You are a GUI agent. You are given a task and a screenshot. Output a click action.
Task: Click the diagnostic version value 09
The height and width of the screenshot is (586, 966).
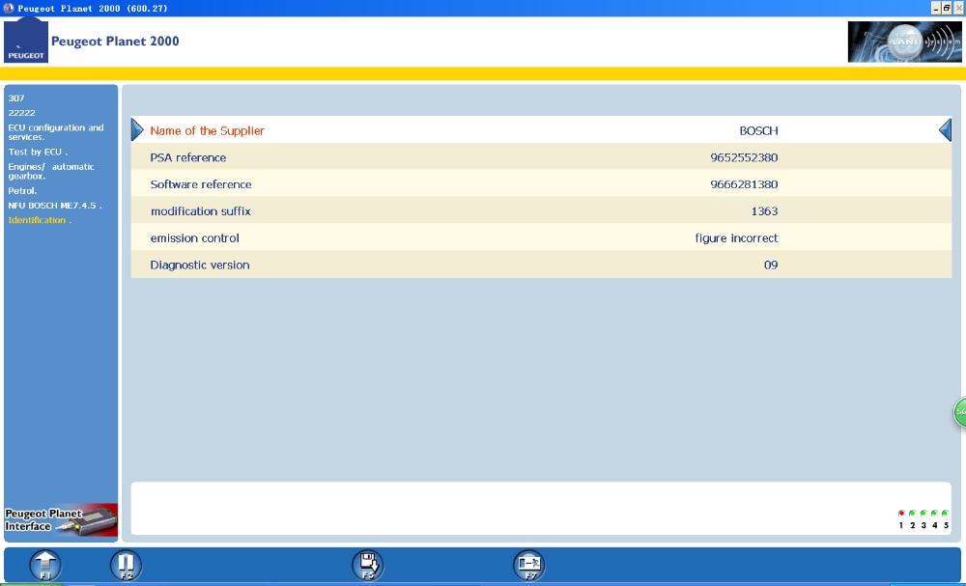[x=771, y=265]
